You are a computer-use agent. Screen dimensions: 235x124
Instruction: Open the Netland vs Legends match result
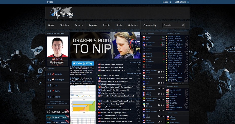(x=154, y=55)
